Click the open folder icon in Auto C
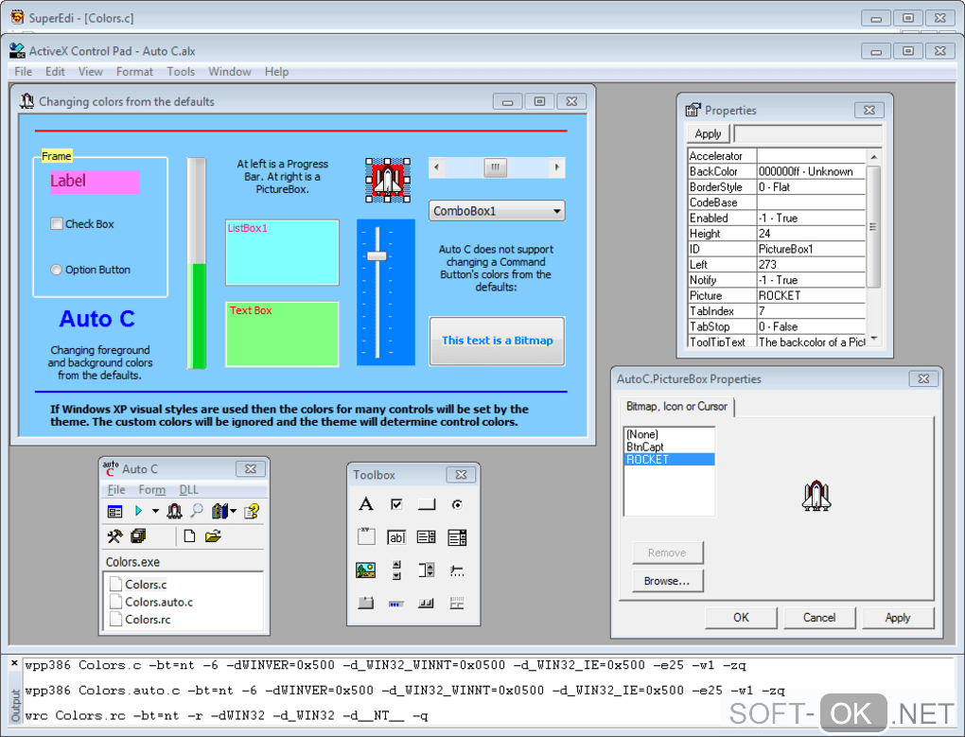965x737 pixels. click(213, 536)
